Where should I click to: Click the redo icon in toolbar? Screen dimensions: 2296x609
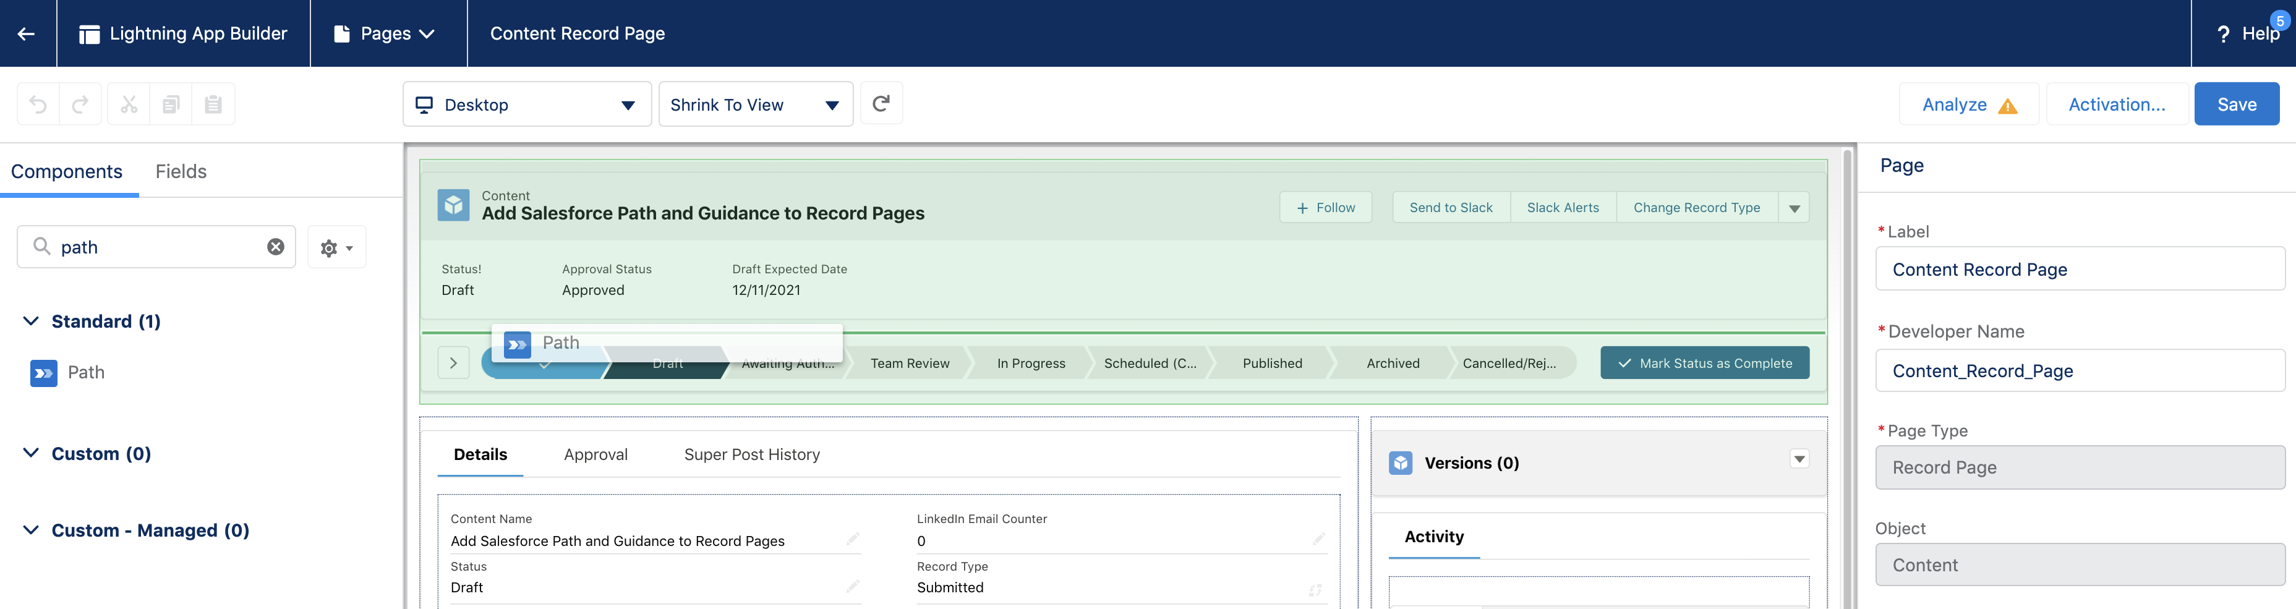80,104
